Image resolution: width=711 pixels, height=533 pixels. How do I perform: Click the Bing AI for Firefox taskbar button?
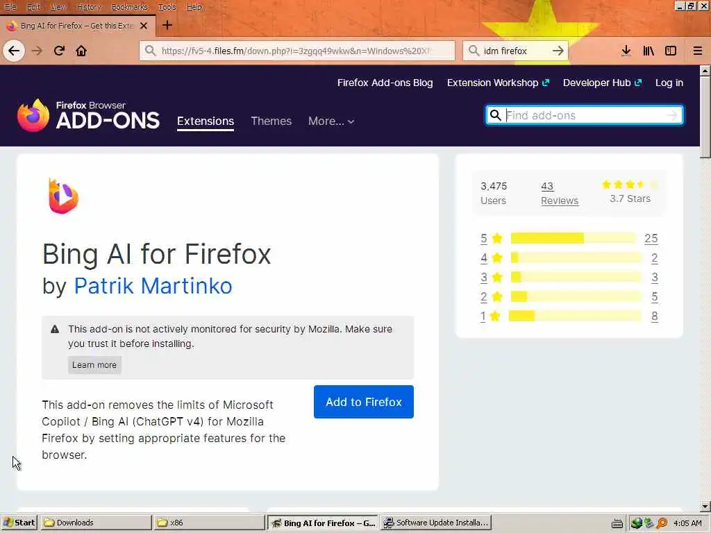click(x=324, y=523)
